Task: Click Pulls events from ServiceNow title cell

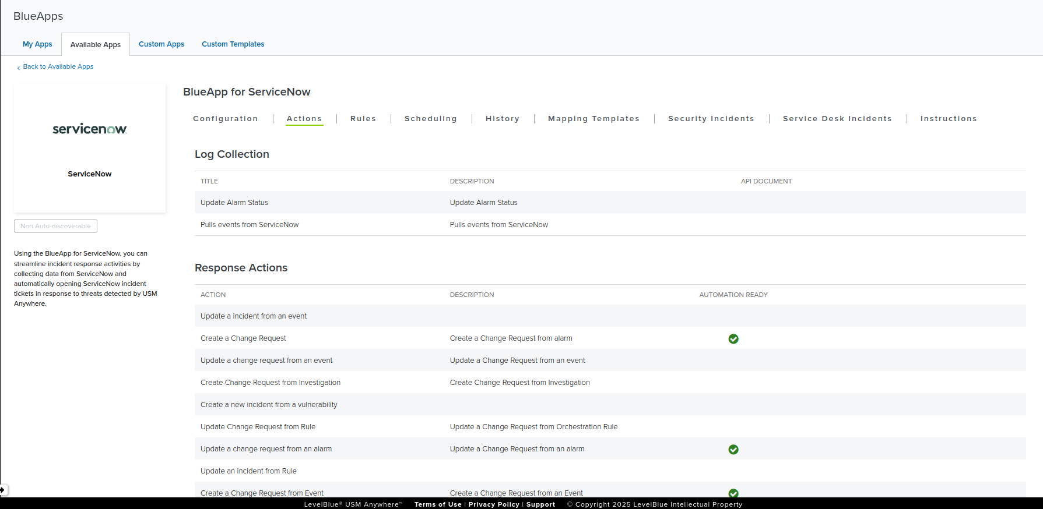Action: click(x=250, y=225)
